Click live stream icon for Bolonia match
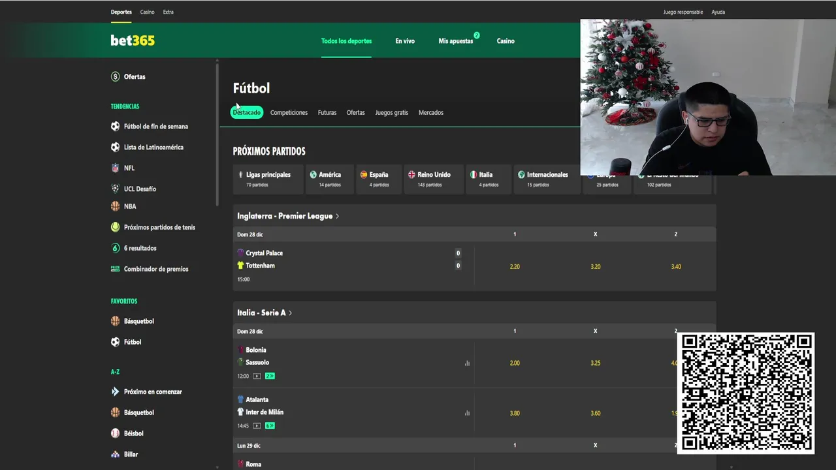The image size is (836, 470). coord(257,376)
